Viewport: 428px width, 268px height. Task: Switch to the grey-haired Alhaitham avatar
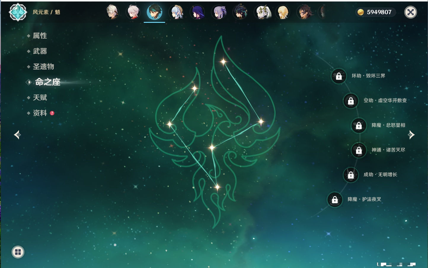(x=112, y=12)
